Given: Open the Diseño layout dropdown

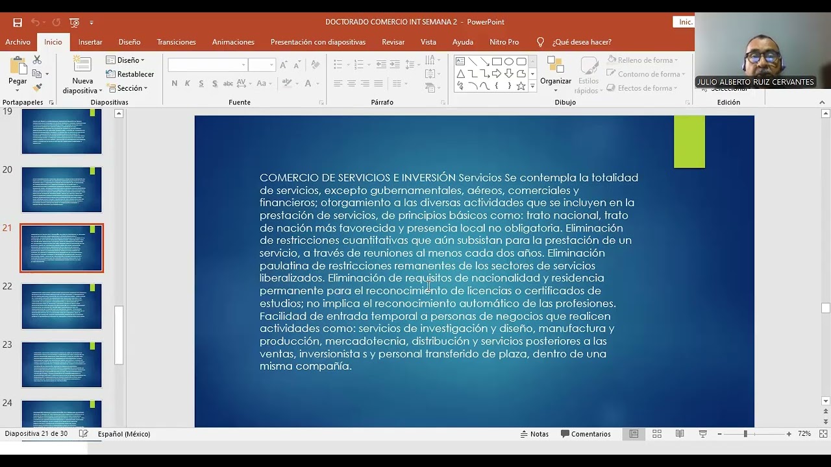Looking at the screenshot, I should [x=125, y=60].
